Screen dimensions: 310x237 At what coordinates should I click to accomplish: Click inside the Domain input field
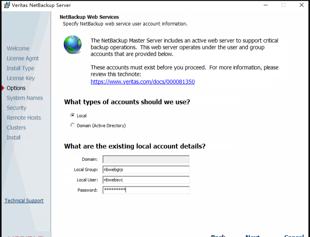(146, 159)
